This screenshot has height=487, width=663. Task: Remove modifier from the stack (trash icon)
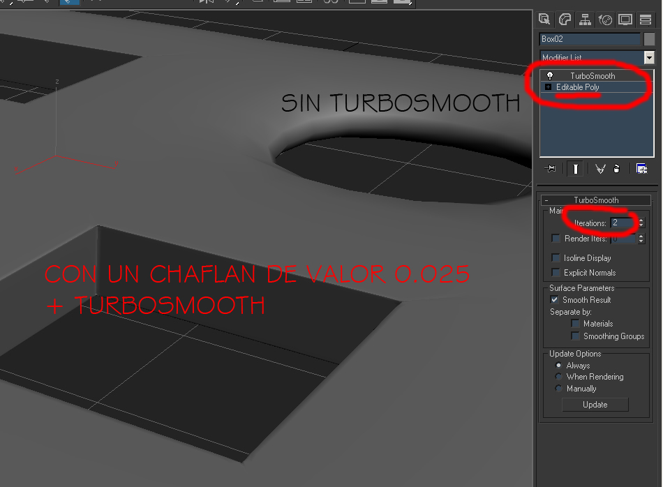(x=616, y=169)
